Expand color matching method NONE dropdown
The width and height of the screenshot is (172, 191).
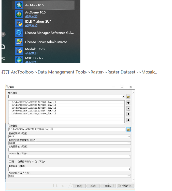[129, 176]
